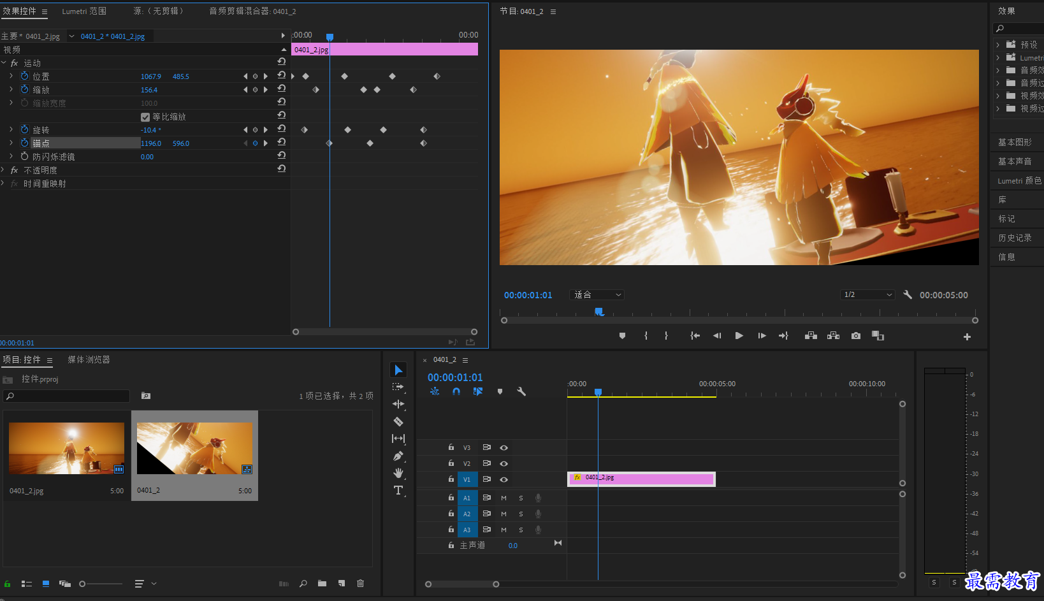Click the Program monitor playhead scrubber
This screenshot has width=1044, height=601.
pos(599,311)
